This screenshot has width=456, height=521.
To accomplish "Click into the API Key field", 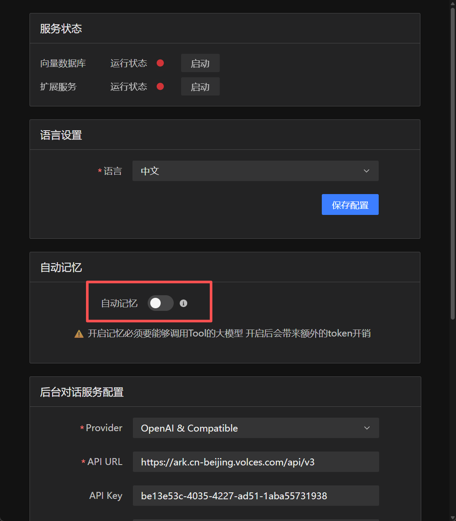I will click(x=255, y=496).
